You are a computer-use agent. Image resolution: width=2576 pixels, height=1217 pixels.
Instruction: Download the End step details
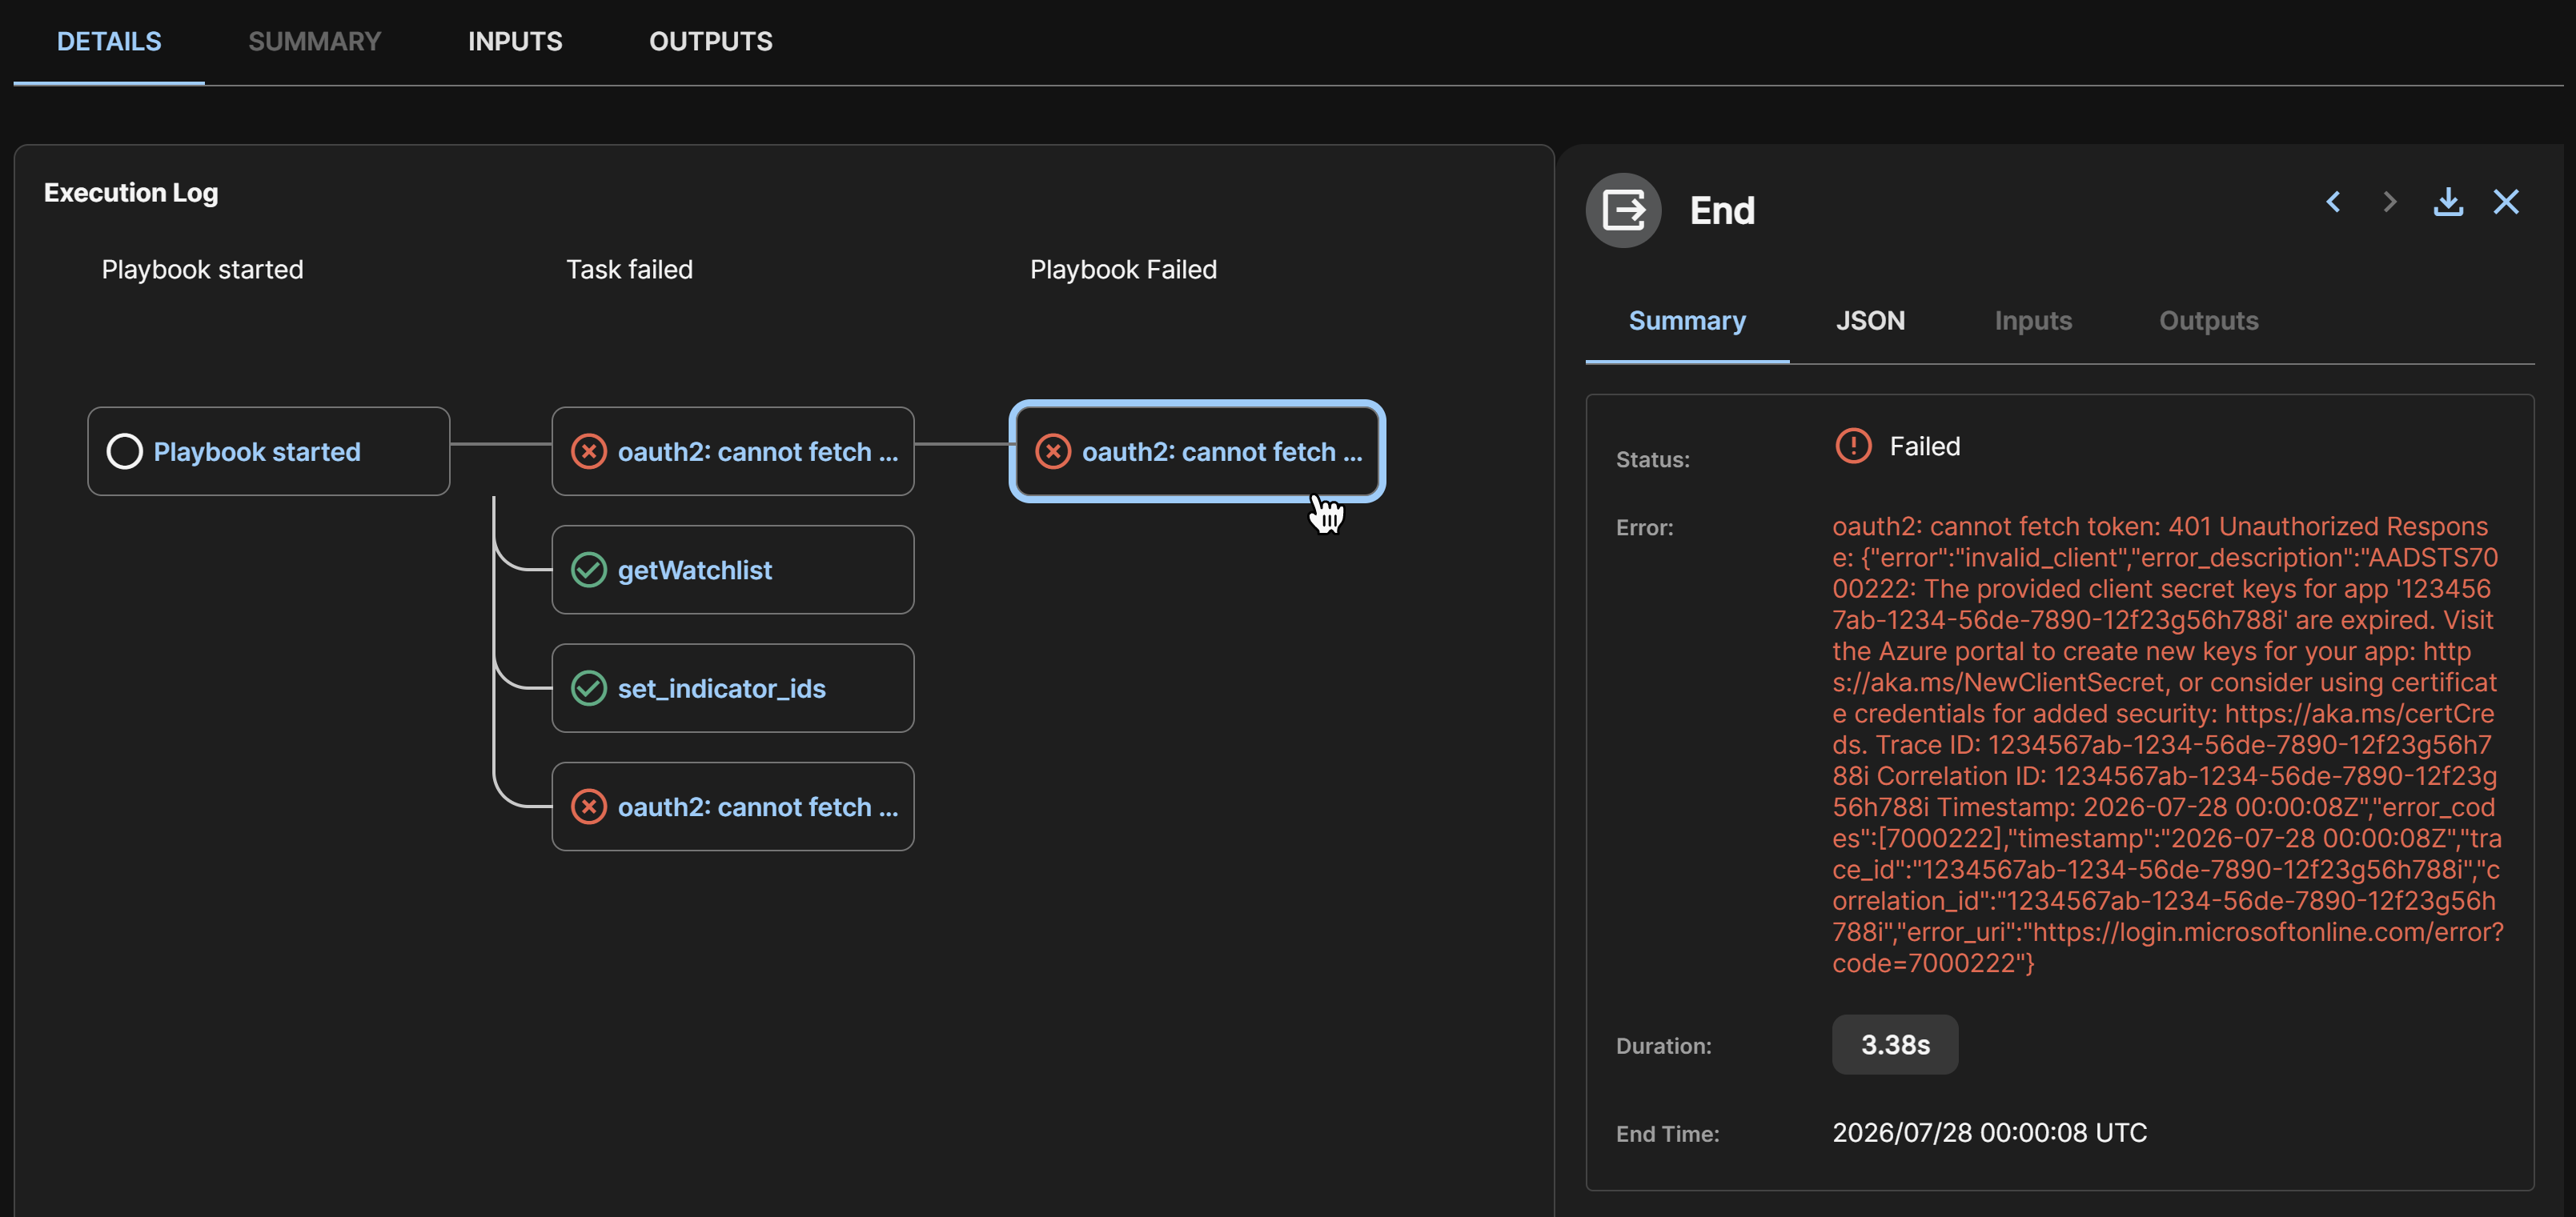pos(2448,202)
